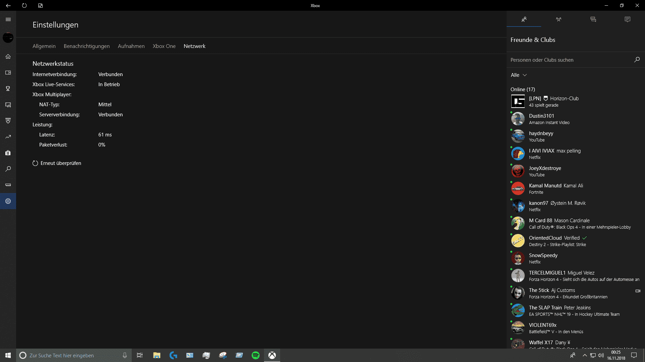Click Erneut überprüfen to recheck network

pyautogui.click(x=57, y=163)
